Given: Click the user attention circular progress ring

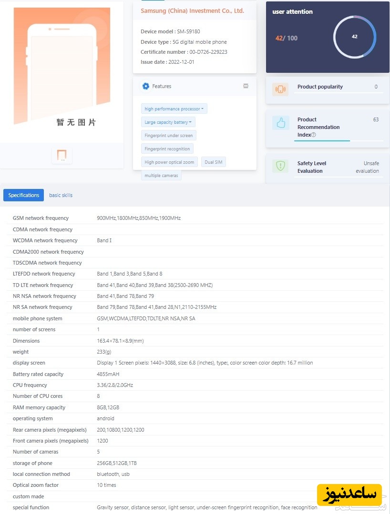Looking at the screenshot, I should click(x=354, y=37).
